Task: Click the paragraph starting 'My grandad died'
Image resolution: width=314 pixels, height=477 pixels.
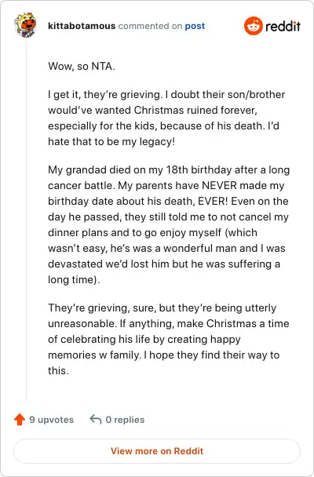Action: (169, 225)
